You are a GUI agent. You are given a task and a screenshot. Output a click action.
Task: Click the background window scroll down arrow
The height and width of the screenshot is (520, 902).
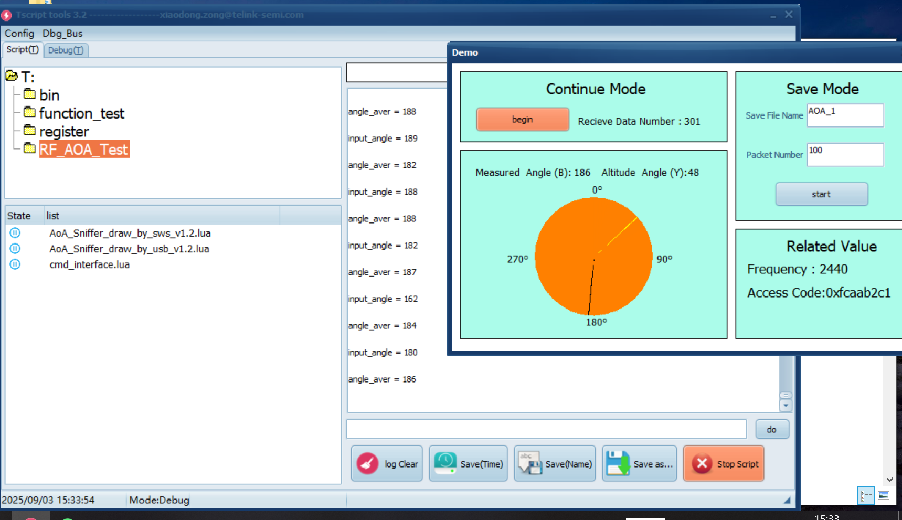point(889,479)
